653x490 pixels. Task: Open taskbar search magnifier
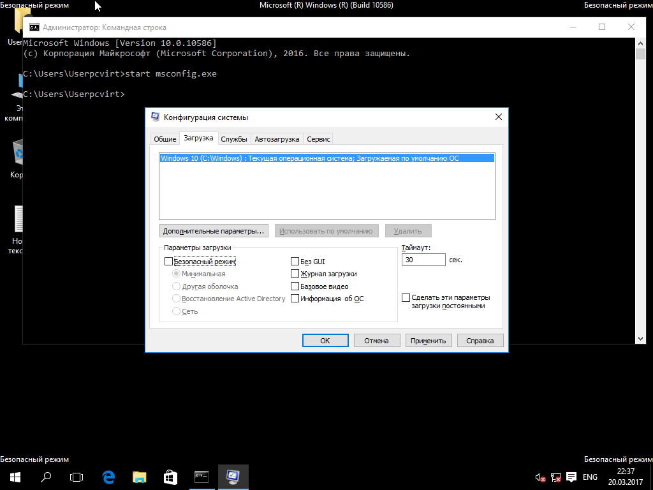(x=46, y=477)
